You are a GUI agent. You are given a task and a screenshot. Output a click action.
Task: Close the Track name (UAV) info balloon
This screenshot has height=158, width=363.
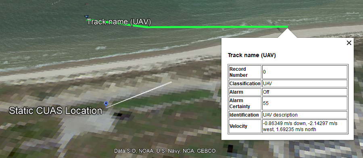point(349,43)
